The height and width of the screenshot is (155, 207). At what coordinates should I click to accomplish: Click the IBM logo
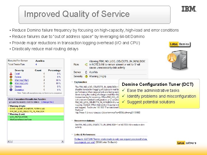click(189, 9)
